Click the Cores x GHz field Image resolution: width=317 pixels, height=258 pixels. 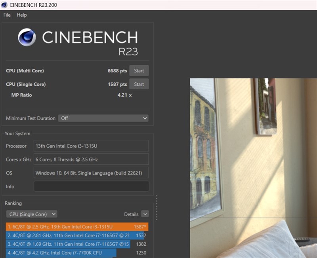click(x=91, y=159)
